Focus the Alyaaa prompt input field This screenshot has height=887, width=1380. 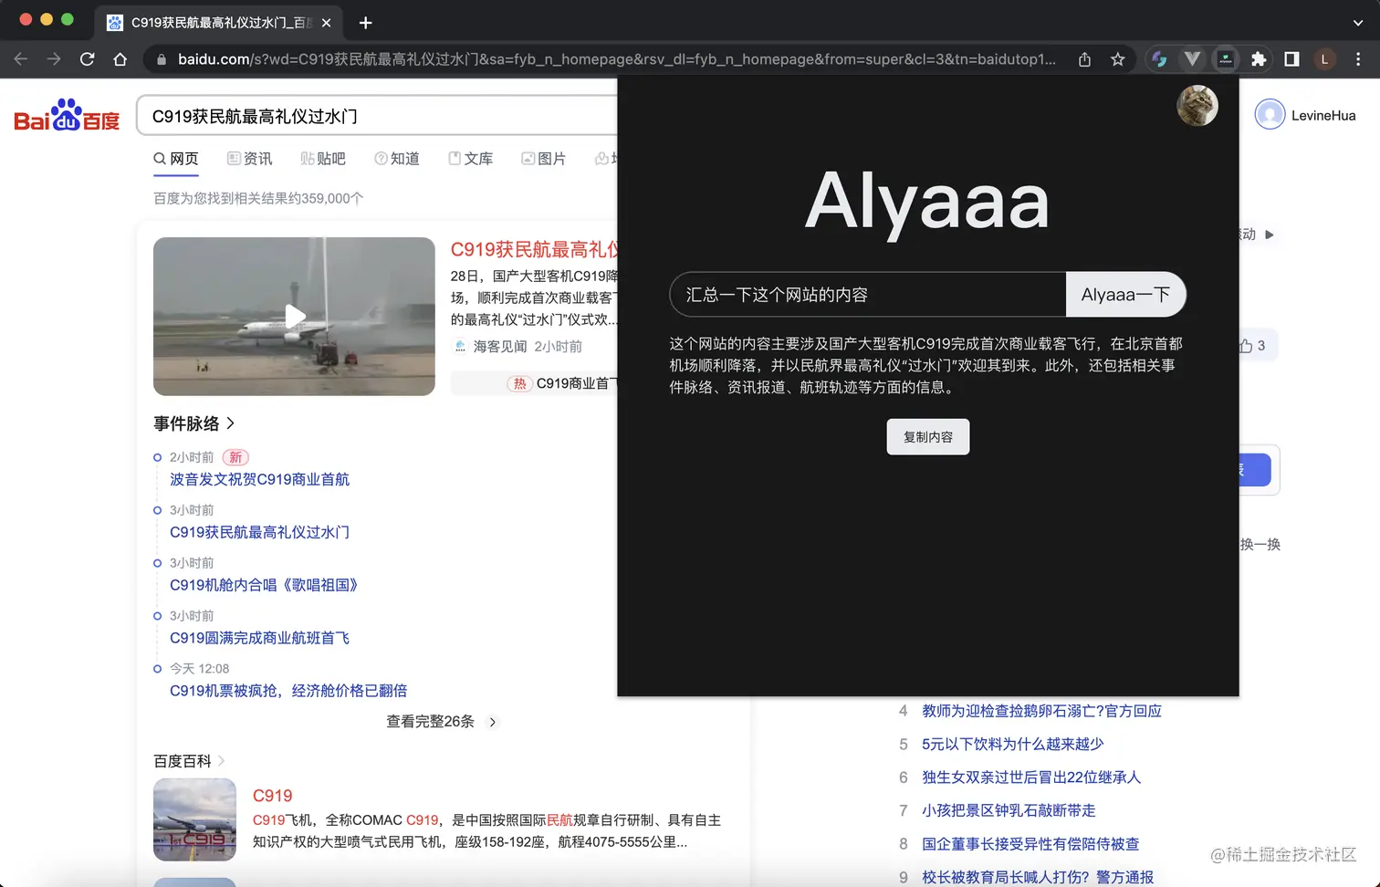tap(868, 295)
